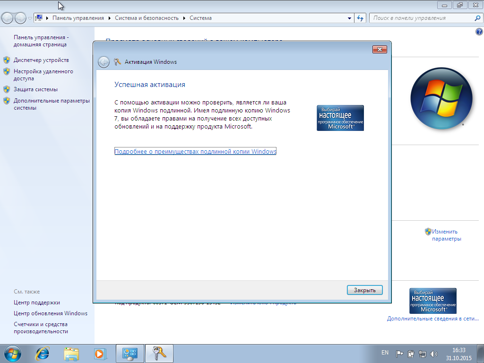This screenshot has height=363, width=484.
Task: Click the keys icon beside Активация Windows title
Action: (x=117, y=62)
